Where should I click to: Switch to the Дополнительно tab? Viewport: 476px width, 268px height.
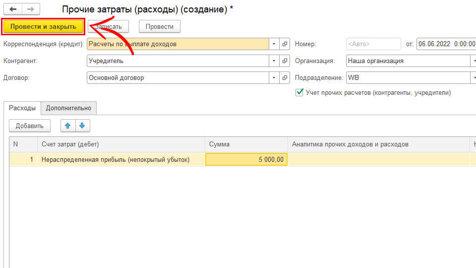[x=69, y=108]
